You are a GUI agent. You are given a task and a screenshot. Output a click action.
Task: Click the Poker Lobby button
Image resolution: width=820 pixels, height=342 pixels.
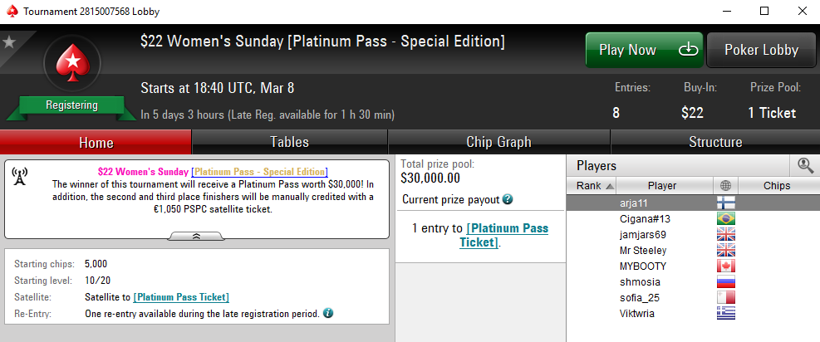pyautogui.click(x=761, y=50)
